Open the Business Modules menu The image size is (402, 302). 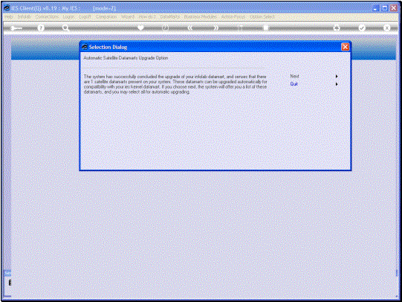[201, 16]
